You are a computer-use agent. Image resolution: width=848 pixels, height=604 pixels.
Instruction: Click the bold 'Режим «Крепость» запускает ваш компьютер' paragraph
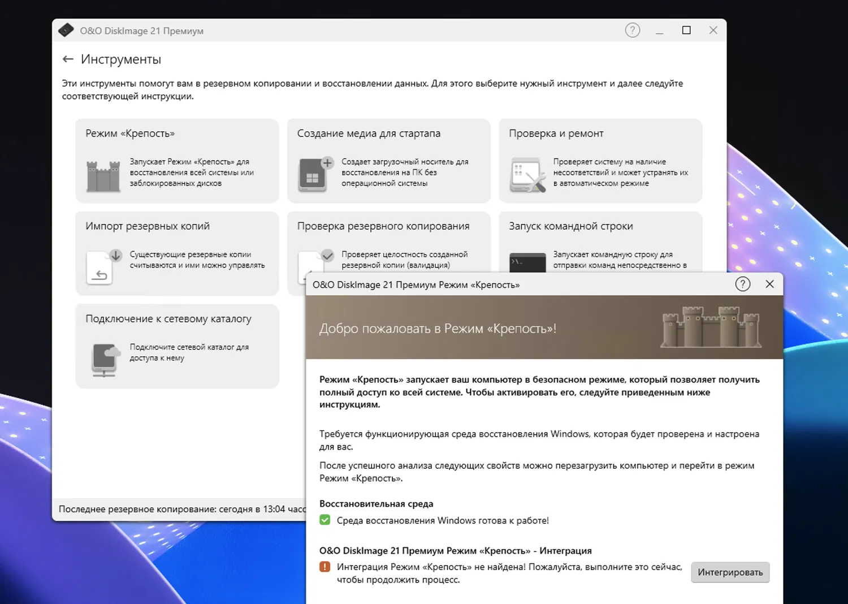(x=539, y=392)
